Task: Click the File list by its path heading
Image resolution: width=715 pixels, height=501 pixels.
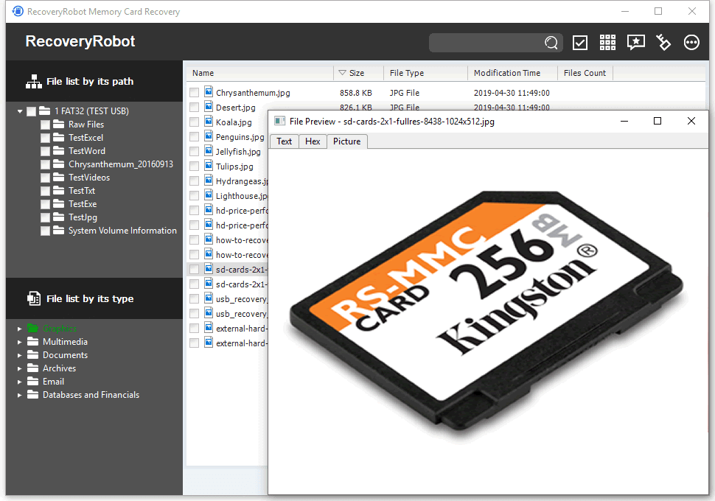Action: pyautogui.click(x=90, y=82)
